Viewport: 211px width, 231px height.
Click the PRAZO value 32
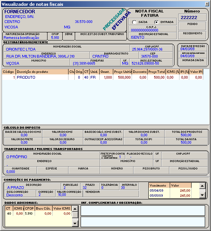coord(84,188)
